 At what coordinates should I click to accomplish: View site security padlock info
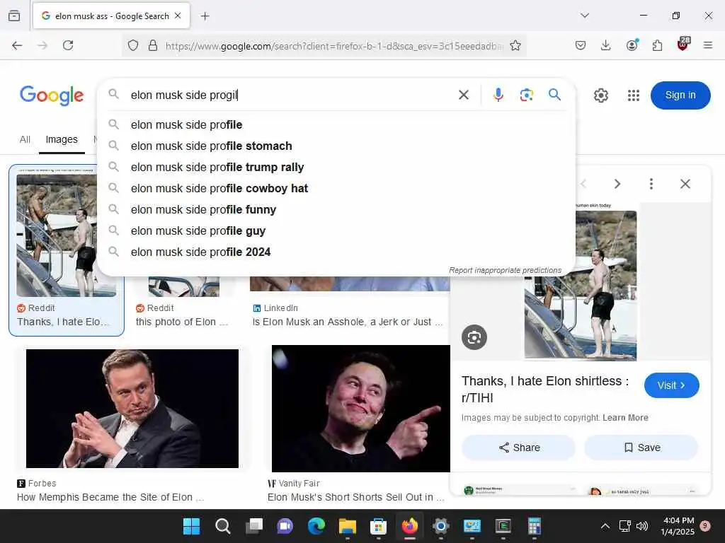[x=153, y=45]
